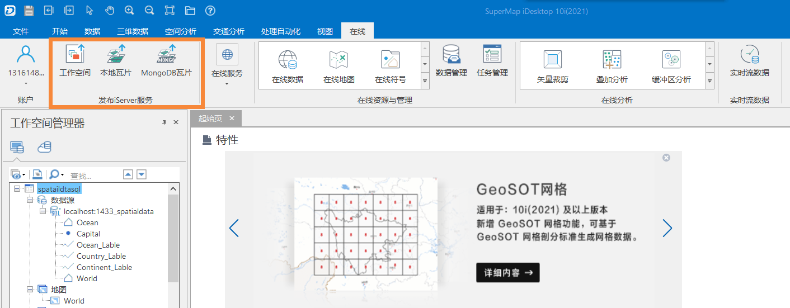Open the 1316148 account dropdown
This screenshot has height=308, width=790.
[x=26, y=65]
